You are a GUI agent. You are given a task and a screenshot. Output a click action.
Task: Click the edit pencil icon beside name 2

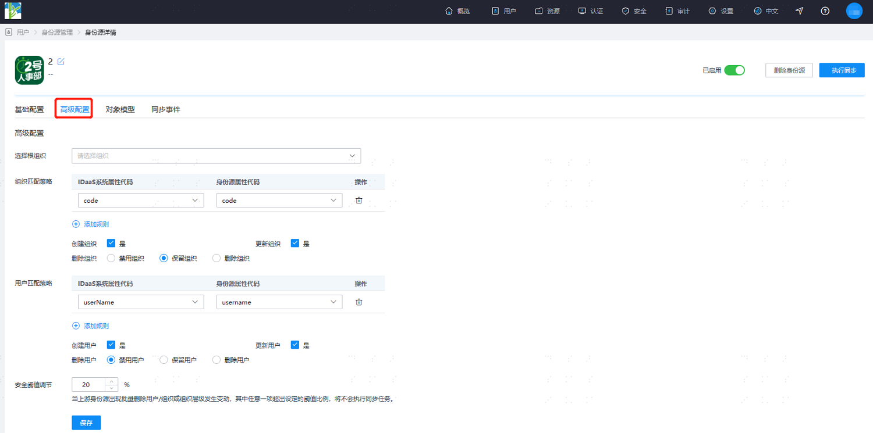[61, 62]
